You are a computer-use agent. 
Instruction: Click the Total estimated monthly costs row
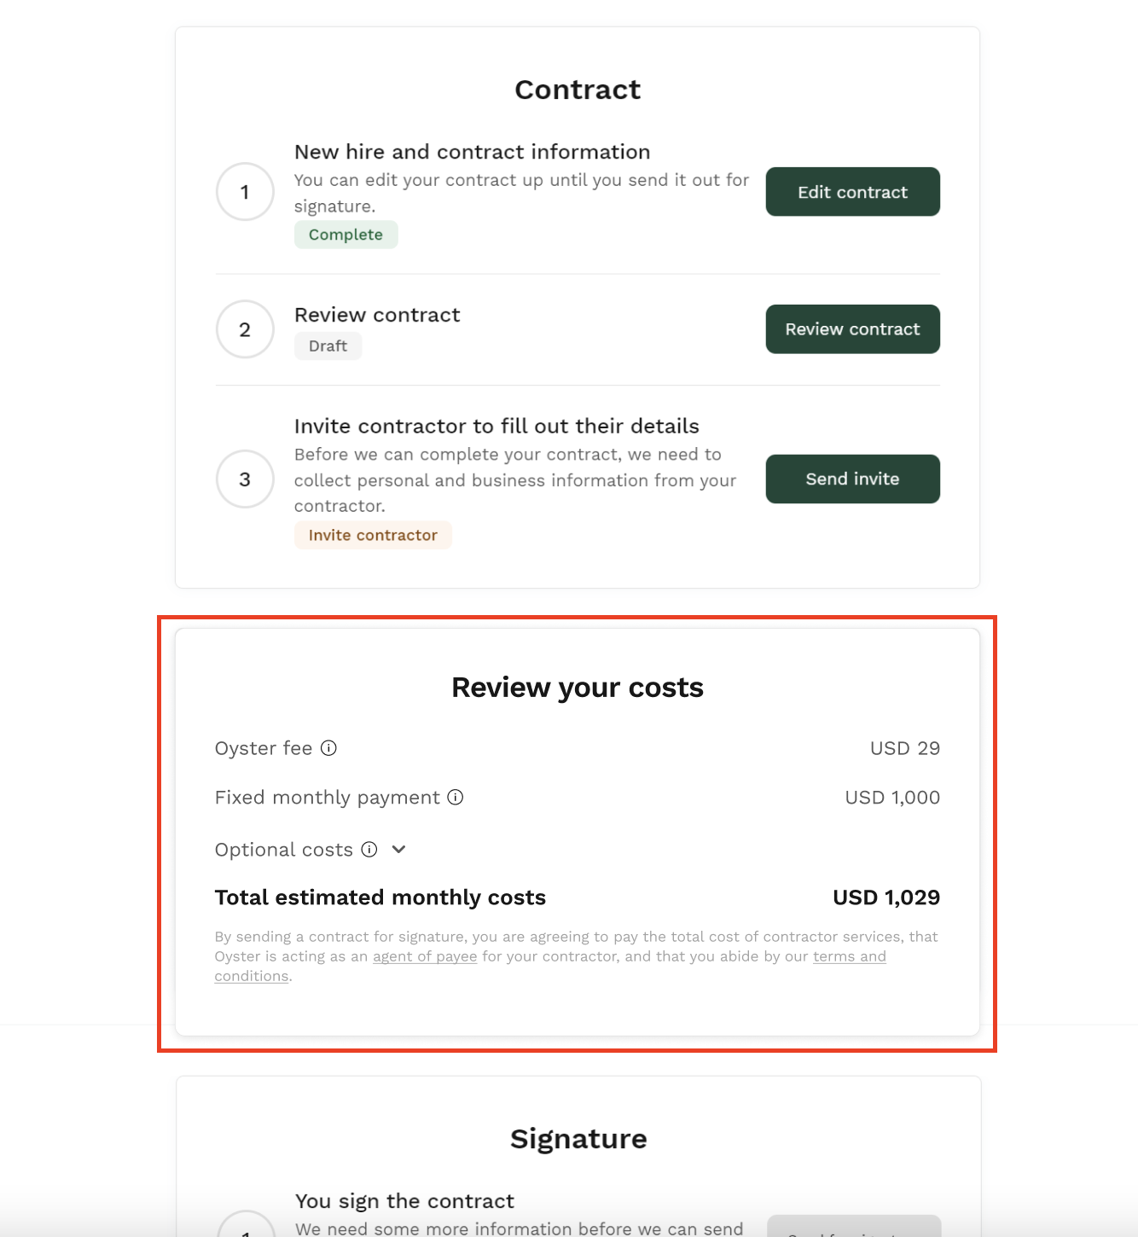tap(578, 897)
